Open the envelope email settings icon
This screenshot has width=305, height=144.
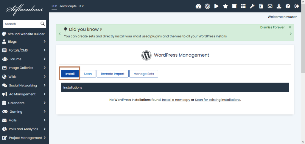tap(270, 6)
